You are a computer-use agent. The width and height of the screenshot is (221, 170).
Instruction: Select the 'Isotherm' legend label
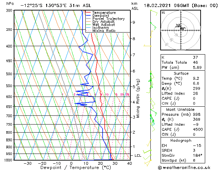pos(100,28)
